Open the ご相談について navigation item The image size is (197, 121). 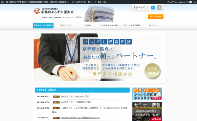click(65, 26)
